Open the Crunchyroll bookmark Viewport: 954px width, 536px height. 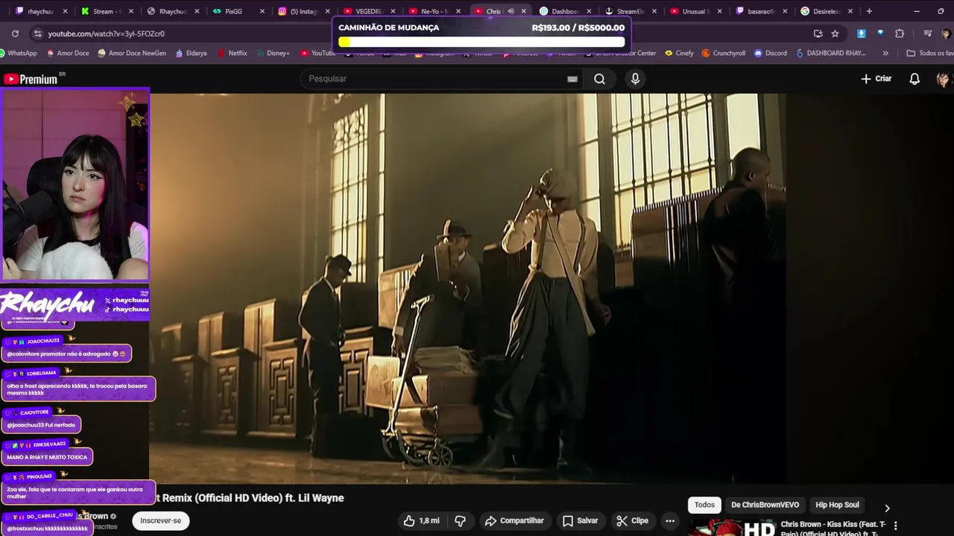[724, 54]
